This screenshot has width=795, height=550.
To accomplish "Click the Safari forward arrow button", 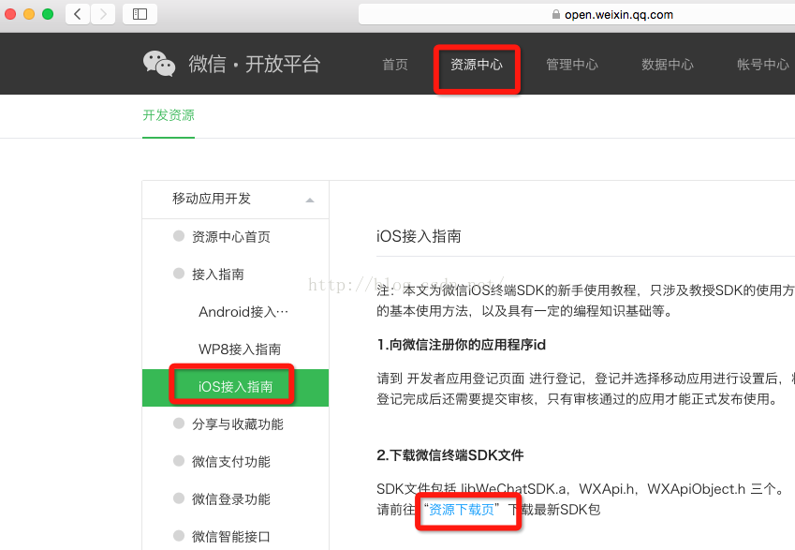I will tap(103, 14).
